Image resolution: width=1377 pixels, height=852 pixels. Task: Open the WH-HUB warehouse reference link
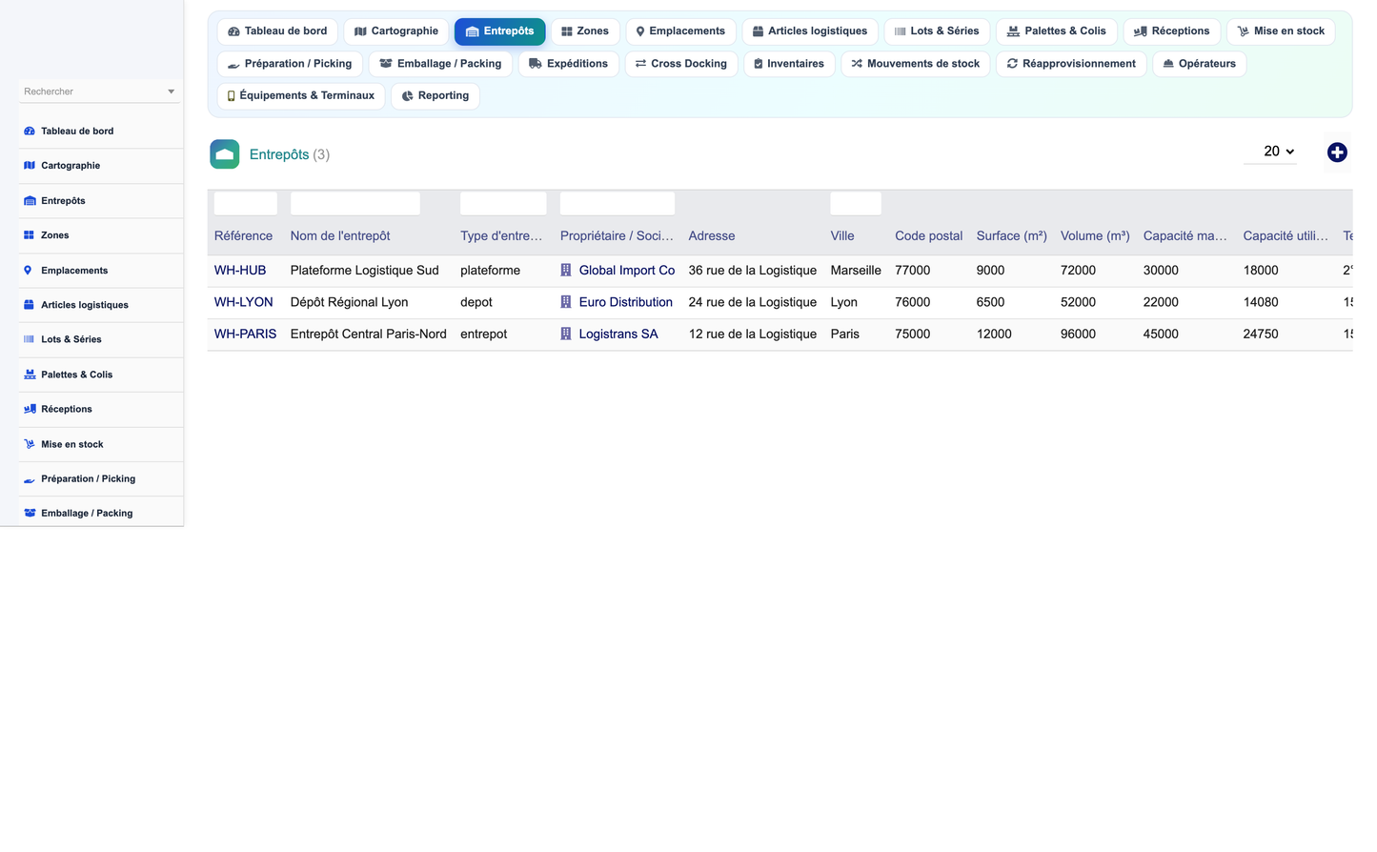click(240, 271)
